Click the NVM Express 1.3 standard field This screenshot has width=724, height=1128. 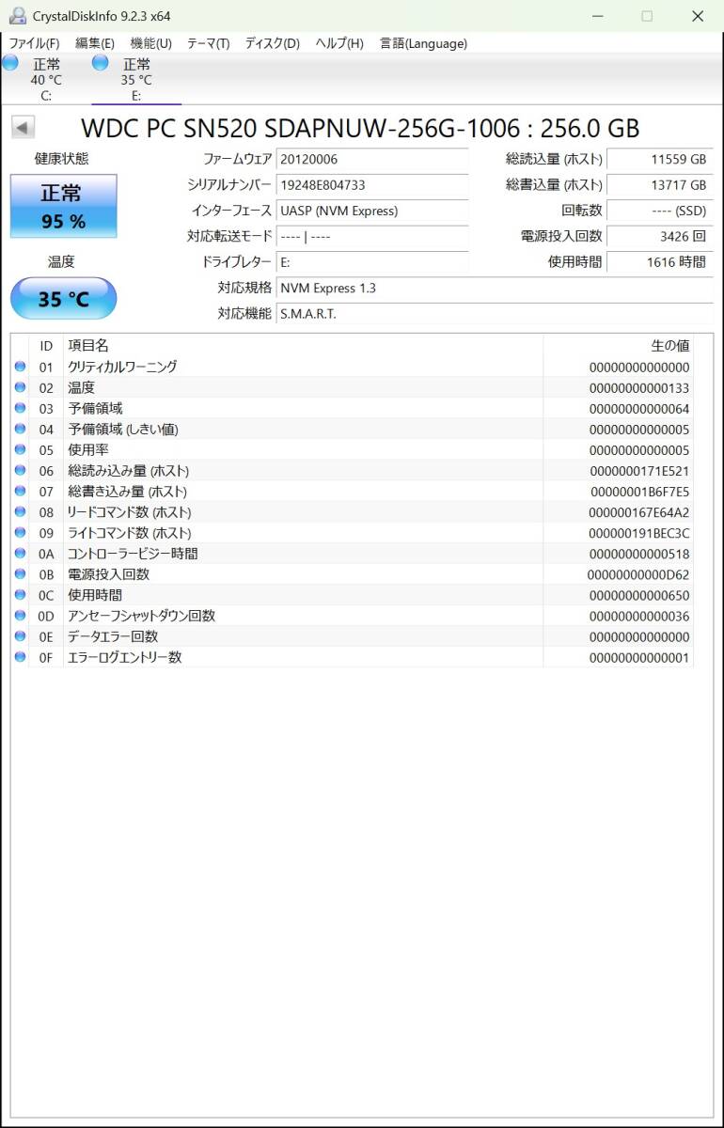(x=495, y=288)
